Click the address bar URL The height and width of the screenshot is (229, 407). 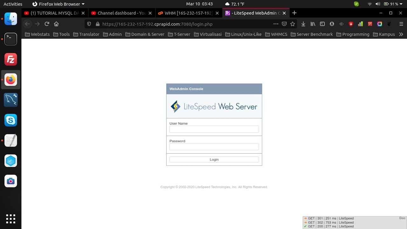coord(157,24)
